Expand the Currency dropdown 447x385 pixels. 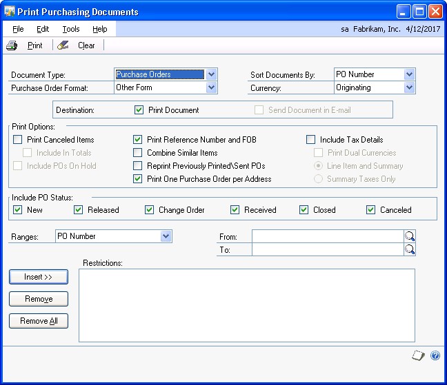(409, 87)
